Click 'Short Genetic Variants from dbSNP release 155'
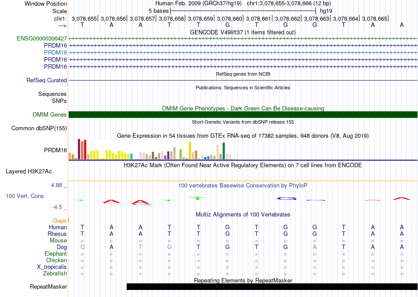 tap(243, 122)
